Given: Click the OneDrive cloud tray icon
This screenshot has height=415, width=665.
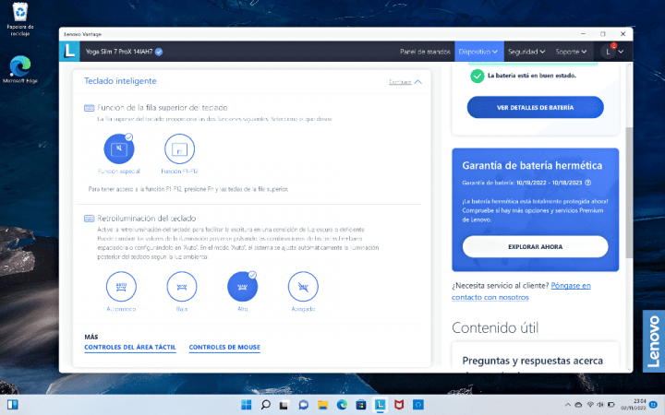Looking at the screenshot, I should 578,405.
